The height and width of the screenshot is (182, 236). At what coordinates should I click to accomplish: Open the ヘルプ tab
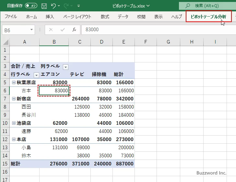(x=177, y=17)
